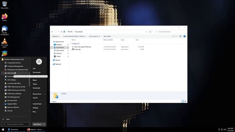Screen dimensions: 235x132
Task: Expand Recent Items submenu
Action: click(x=45, y=94)
